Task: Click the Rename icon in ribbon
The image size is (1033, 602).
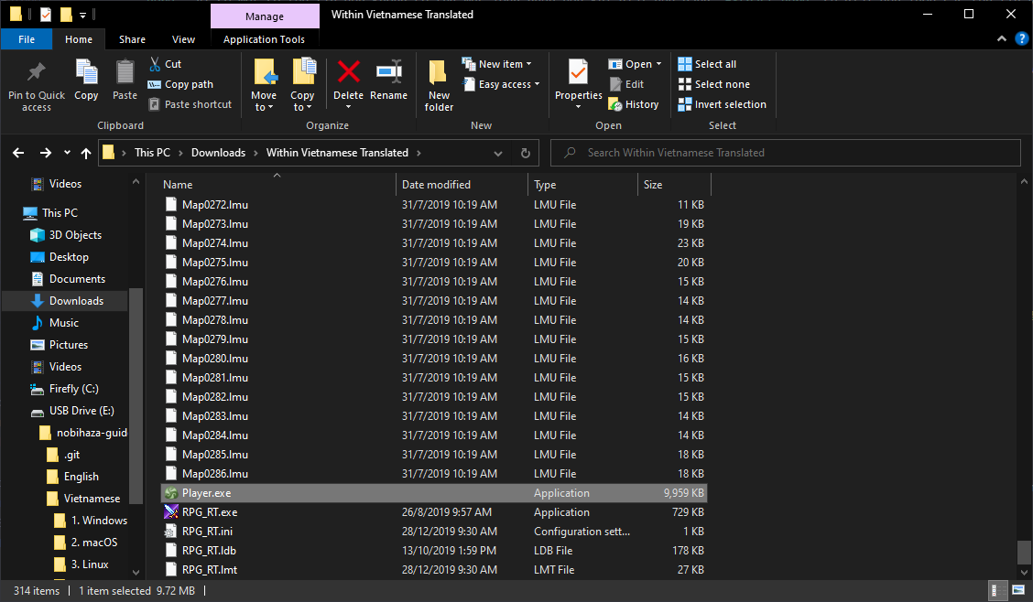Action: tap(388, 73)
